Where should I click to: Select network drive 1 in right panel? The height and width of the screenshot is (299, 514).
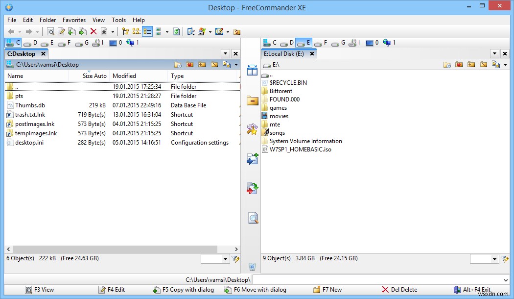pyautogui.click(x=390, y=43)
